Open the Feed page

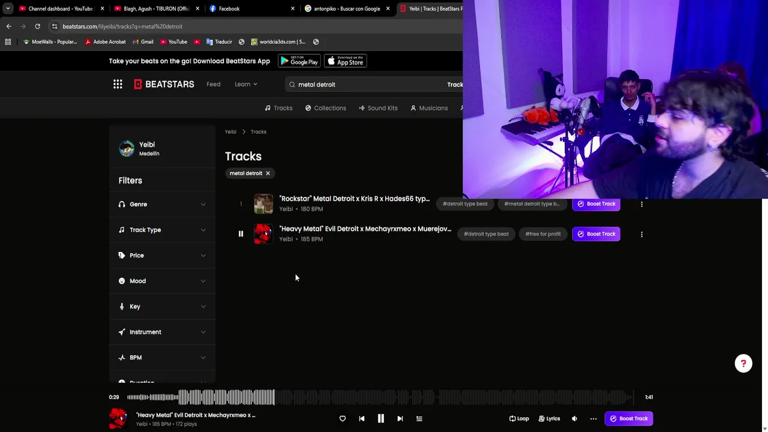[x=214, y=85]
